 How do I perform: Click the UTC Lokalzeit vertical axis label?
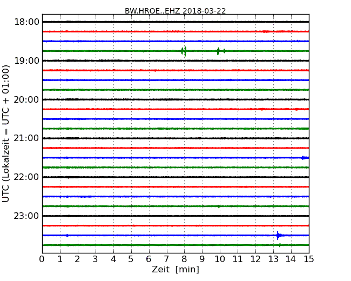pos(5,133)
